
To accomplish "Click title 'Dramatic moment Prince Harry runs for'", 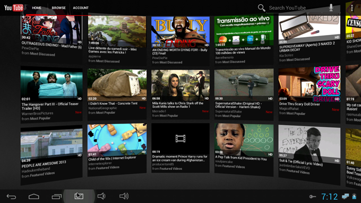I will click(x=180, y=156).
